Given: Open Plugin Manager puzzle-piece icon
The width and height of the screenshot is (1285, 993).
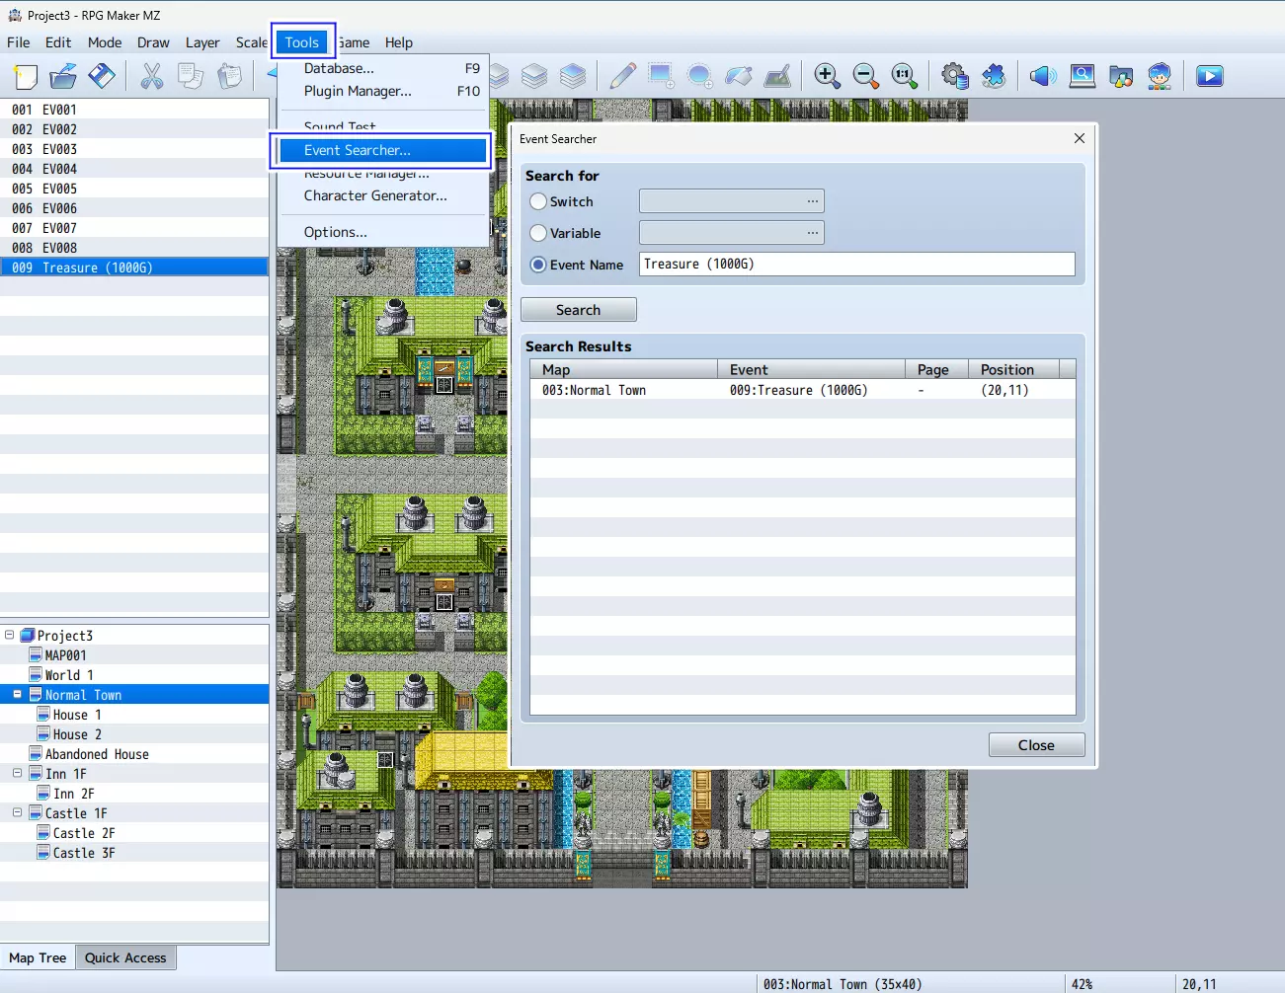Looking at the screenshot, I should 994,76.
